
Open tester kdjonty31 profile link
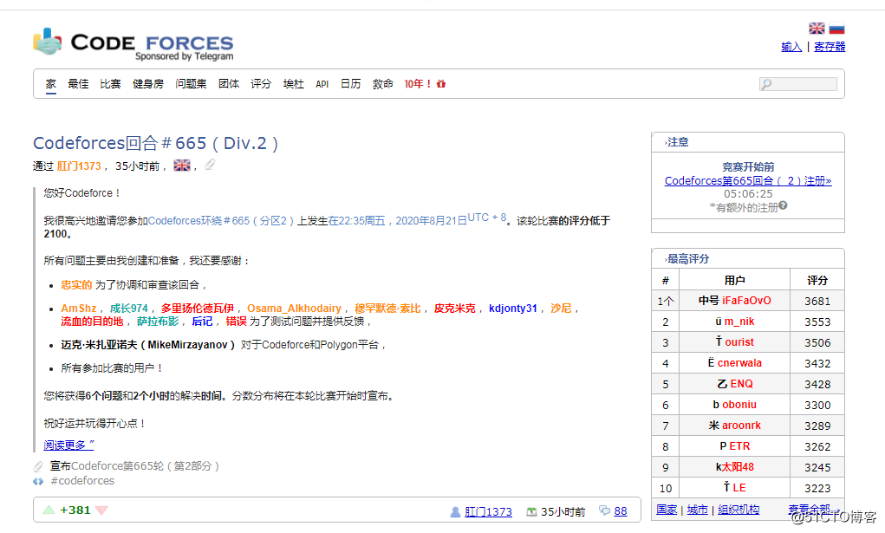coord(512,309)
